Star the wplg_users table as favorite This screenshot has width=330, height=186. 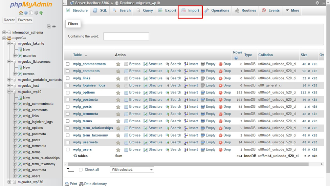tap(118, 149)
